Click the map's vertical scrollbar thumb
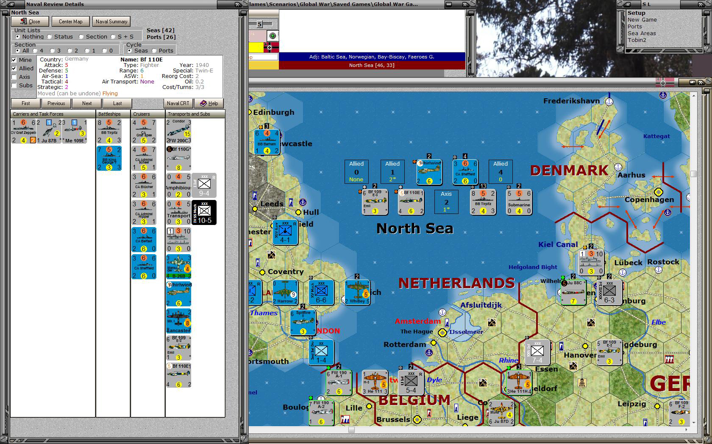Viewport: 712px width, 444px height. click(x=693, y=174)
